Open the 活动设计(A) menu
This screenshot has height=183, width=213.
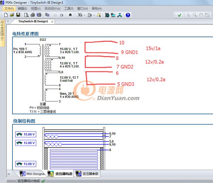[x=52, y=9]
